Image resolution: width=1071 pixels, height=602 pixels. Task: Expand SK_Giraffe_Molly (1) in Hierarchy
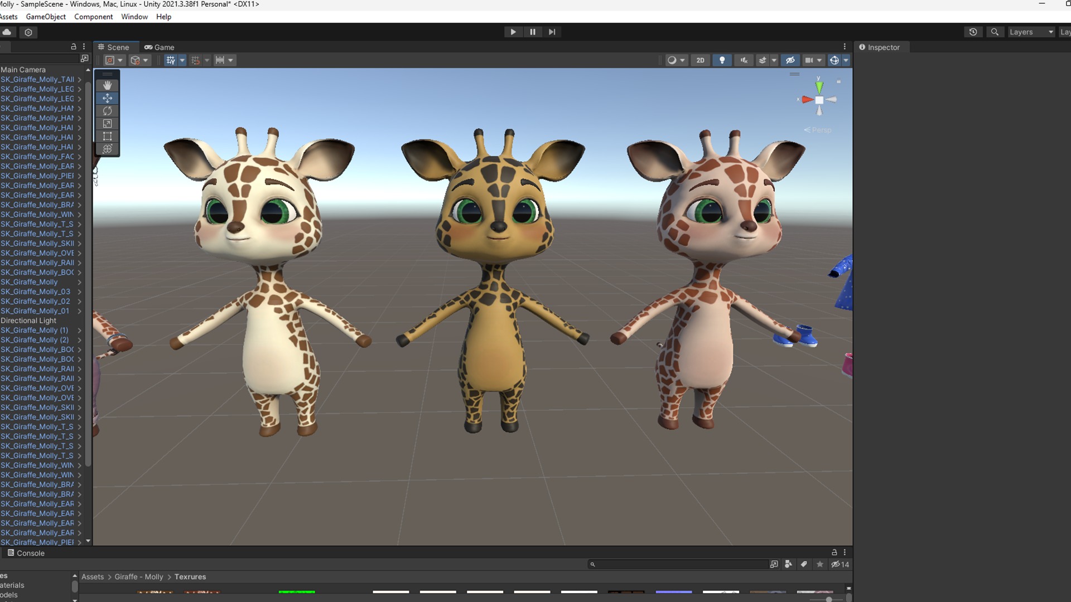pos(79,330)
